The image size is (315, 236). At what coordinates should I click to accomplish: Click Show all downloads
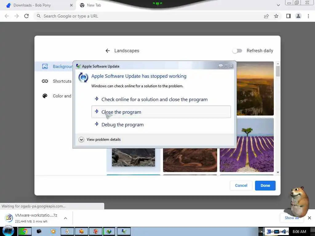[x=292, y=218]
